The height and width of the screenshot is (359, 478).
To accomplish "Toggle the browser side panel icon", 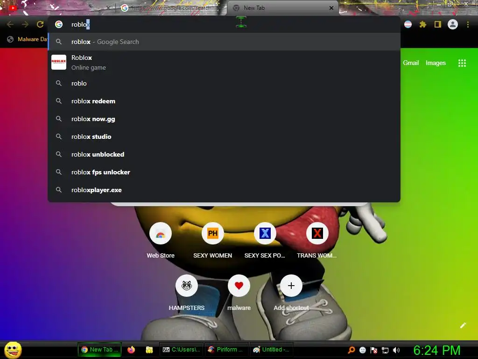I will point(438,24).
